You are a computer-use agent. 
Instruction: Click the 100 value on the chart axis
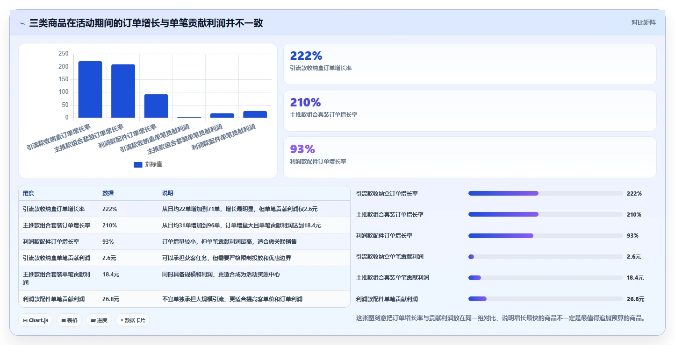click(64, 92)
